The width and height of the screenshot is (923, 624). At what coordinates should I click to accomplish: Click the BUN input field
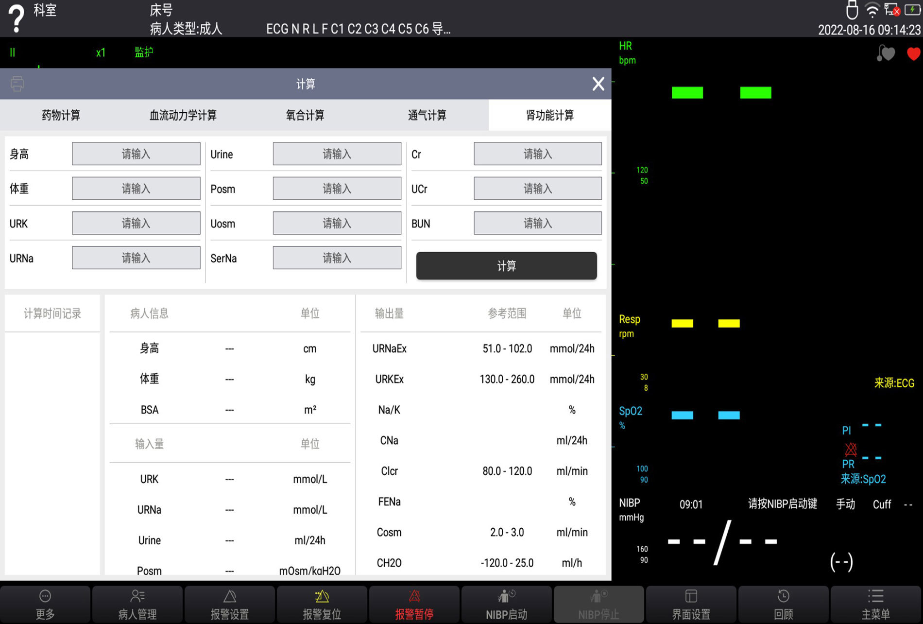click(x=537, y=224)
